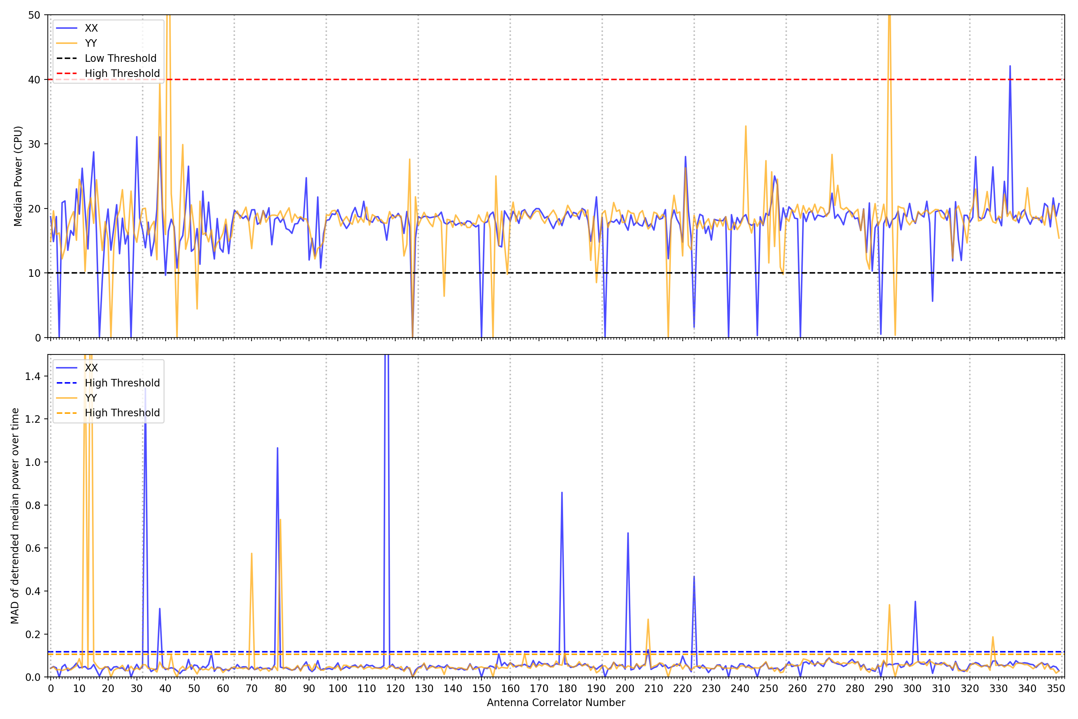Image resolution: width=1078 pixels, height=719 pixels.
Task: Click y-axis tick label 10 in top plot
Action: (34, 273)
